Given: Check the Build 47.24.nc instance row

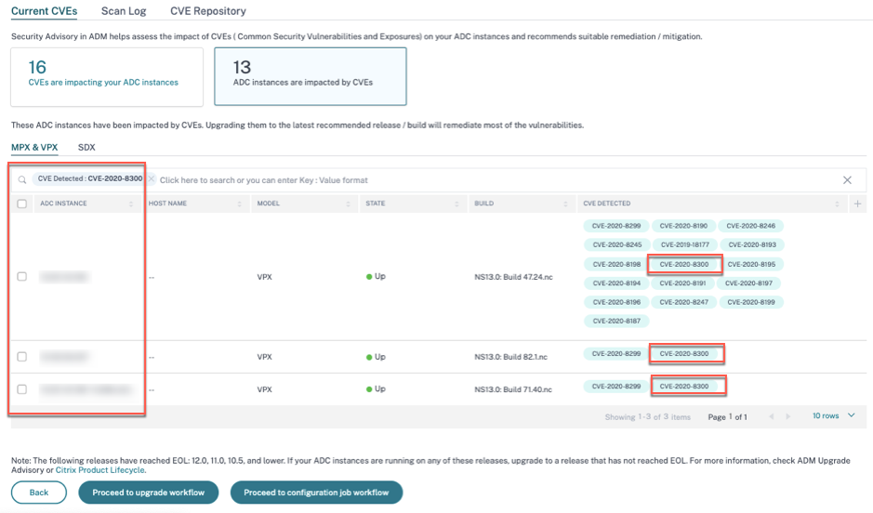Looking at the screenshot, I should click(x=21, y=277).
